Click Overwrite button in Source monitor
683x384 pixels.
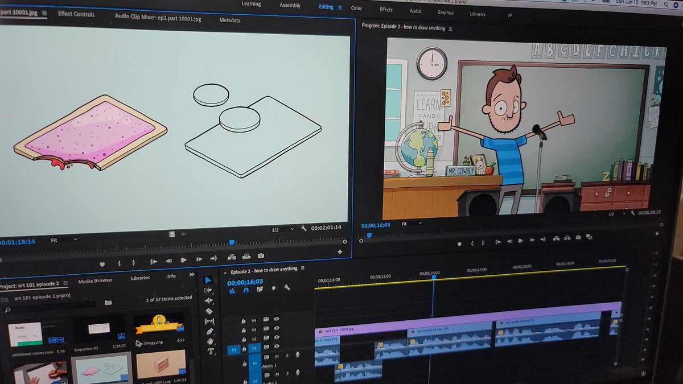coord(247,257)
